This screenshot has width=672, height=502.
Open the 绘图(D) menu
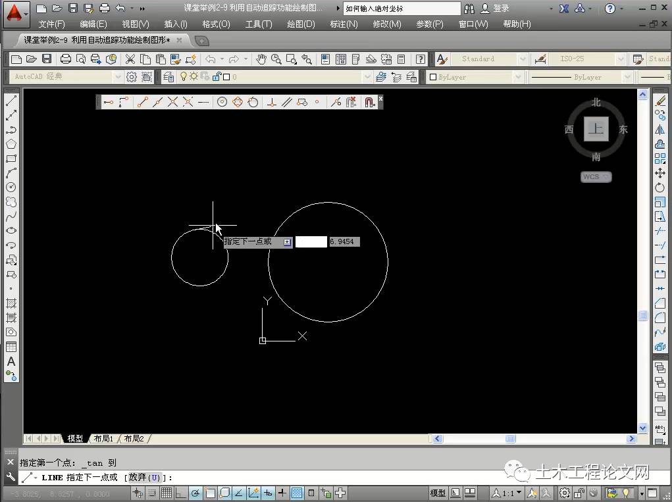(301, 24)
